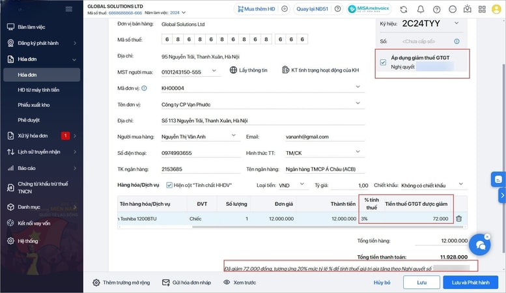Click the Lưu và Phát hành button
Screen dimensions: 506x293
(x=470, y=283)
